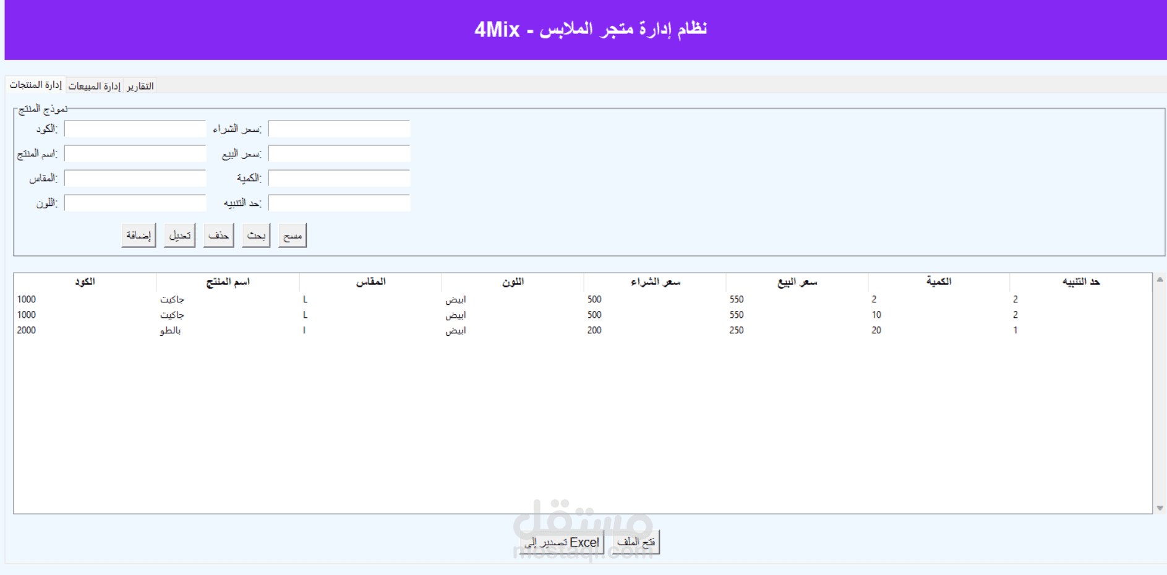The image size is (1167, 575).
Task: Click the quantity cell showing 20
Action: click(876, 330)
